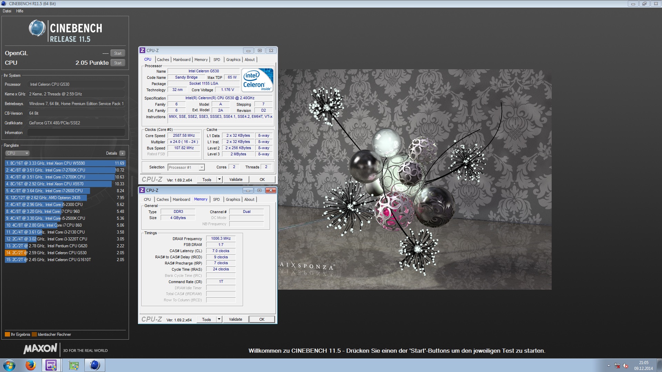This screenshot has height=372, width=662.
Task: Select the Graphics tab in upper CPU-Z
Action: click(x=233, y=60)
